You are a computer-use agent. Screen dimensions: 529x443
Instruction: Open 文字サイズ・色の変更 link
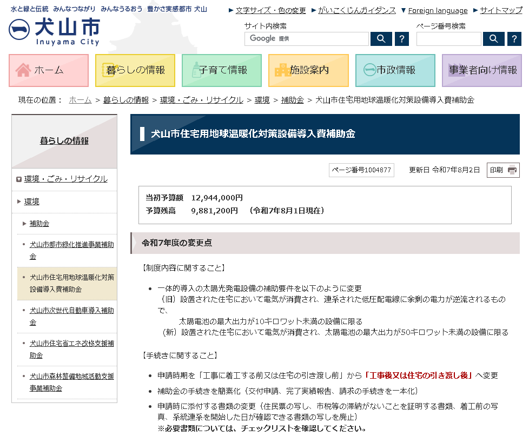pos(270,10)
